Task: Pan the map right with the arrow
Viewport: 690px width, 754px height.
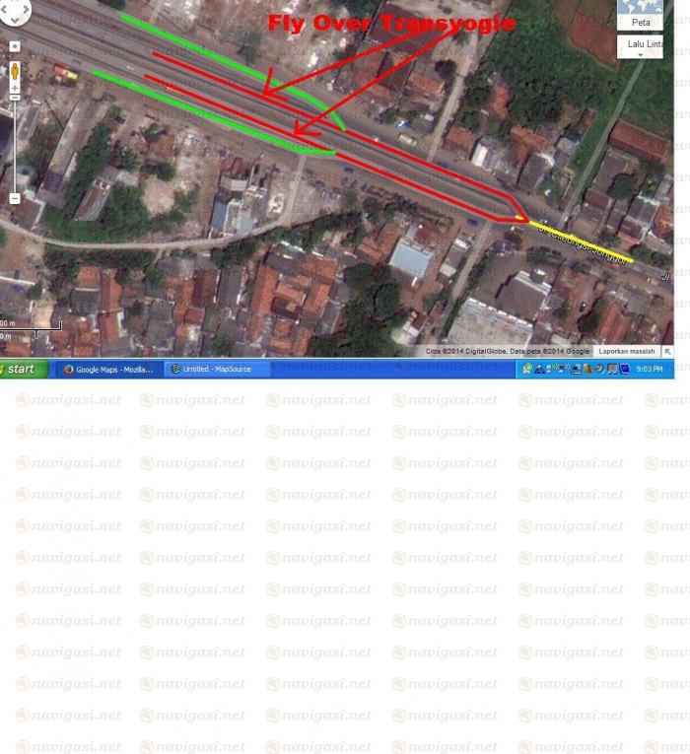Action: click(x=27, y=9)
